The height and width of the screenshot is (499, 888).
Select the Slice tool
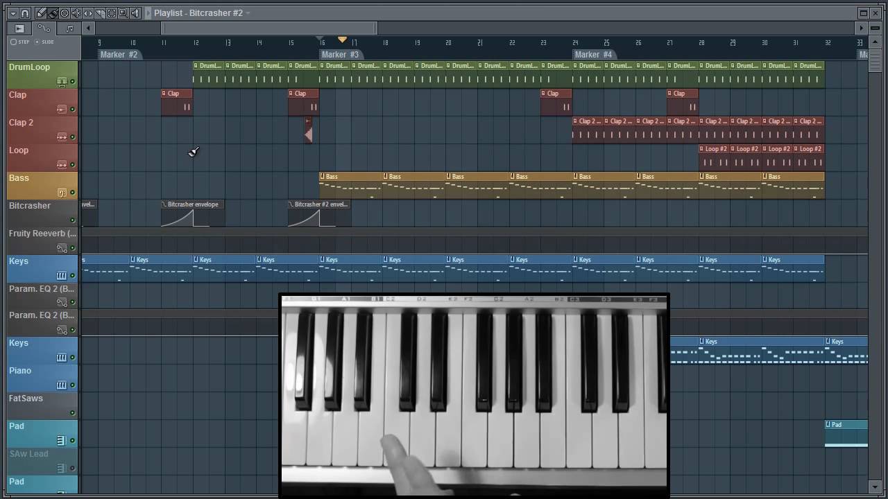[x=100, y=13]
